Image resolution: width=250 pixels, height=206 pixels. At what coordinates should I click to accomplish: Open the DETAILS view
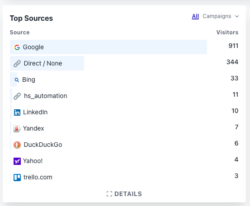[124, 194]
